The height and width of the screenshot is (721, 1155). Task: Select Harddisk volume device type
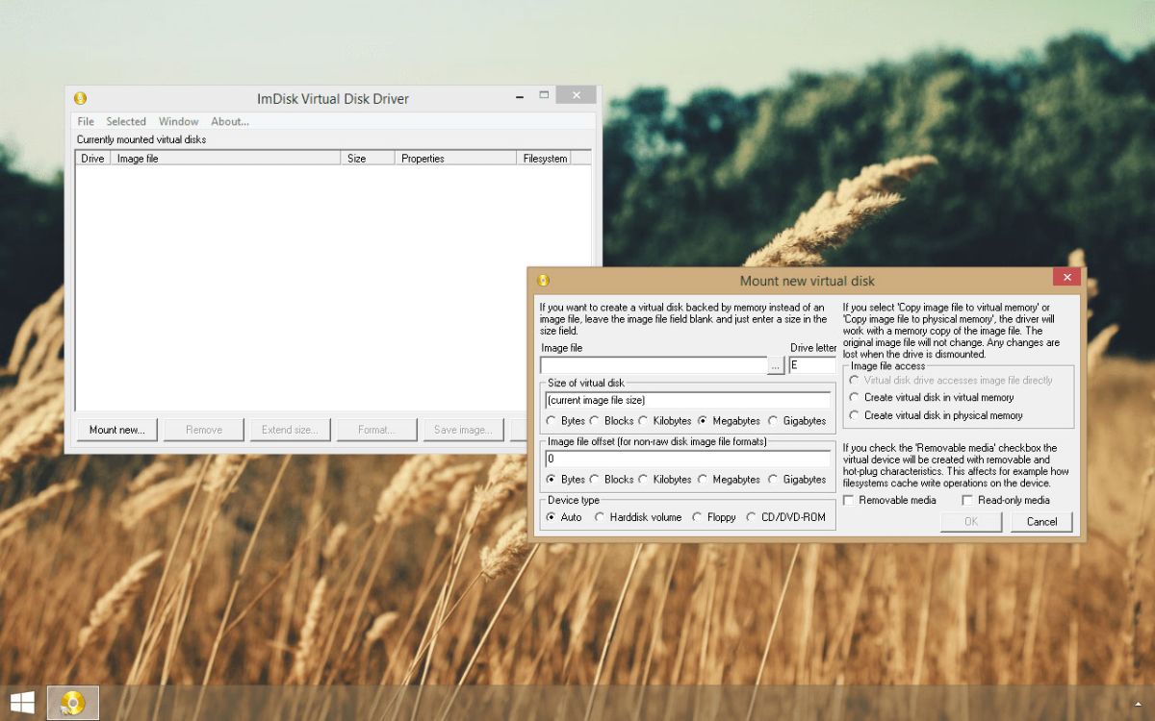pyautogui.click(x=638, y=517)
